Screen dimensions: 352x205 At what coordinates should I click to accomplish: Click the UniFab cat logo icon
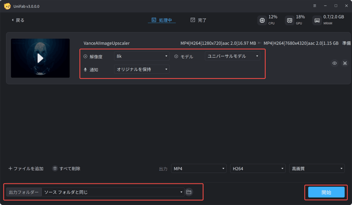(7, 6)
